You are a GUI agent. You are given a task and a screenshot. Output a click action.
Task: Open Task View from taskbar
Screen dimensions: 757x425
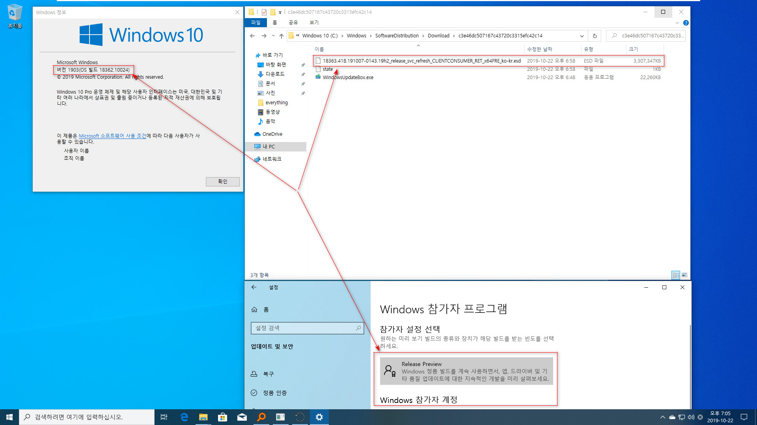[164, 417]
